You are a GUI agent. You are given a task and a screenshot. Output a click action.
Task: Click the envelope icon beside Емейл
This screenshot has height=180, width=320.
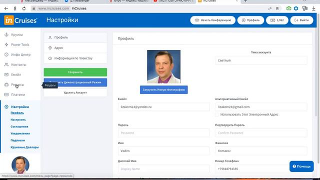pos(6,74)
